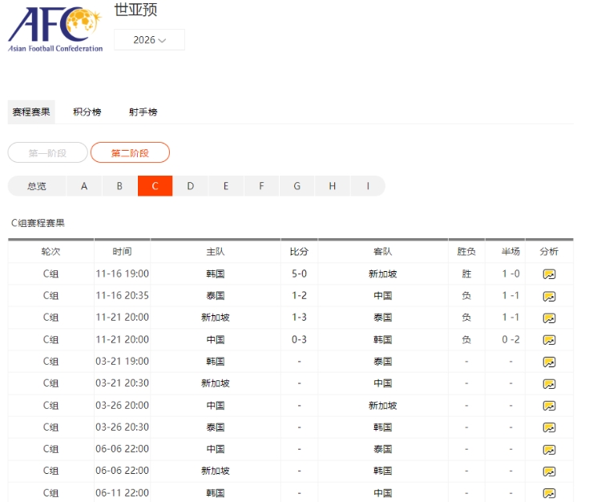This screenshot has height=502, width=589.
Task: Open analysis icon for 韩国 vs 新加坡 match
Action: (x=549, y=274)
